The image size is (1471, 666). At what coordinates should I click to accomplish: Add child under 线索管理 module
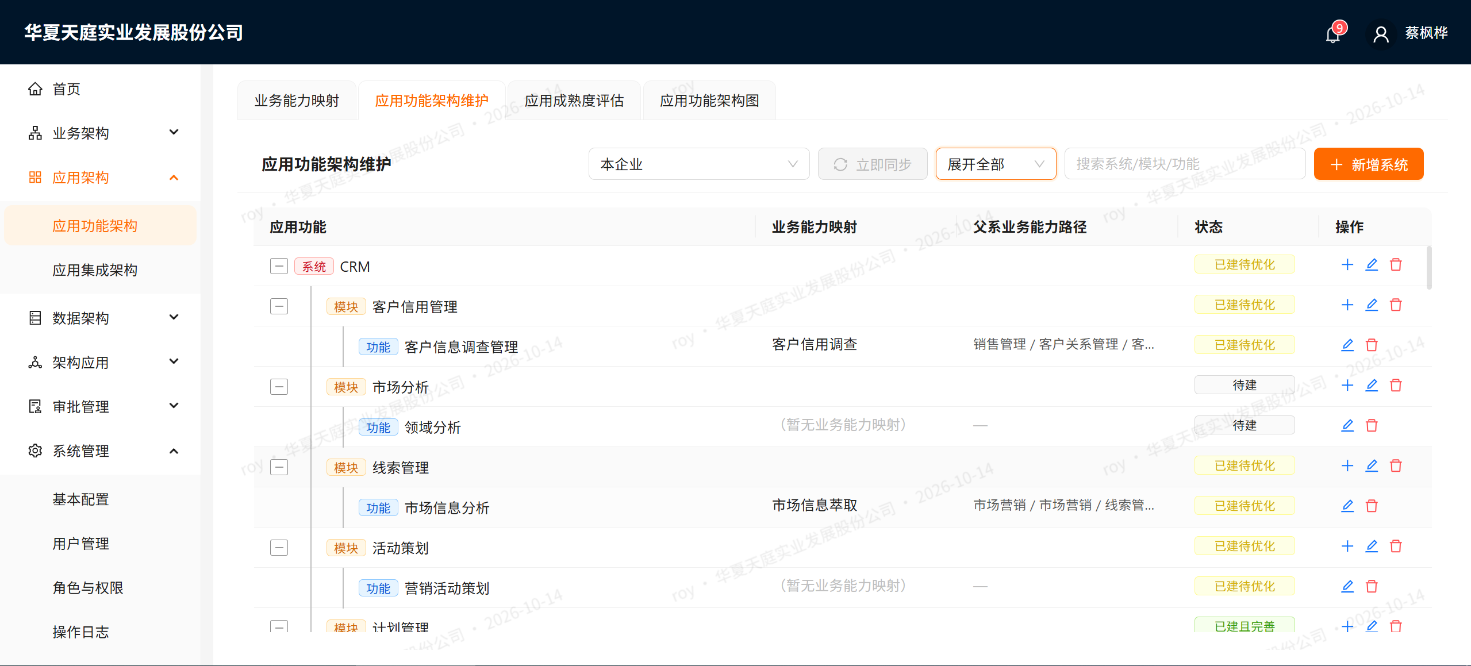1347,466
